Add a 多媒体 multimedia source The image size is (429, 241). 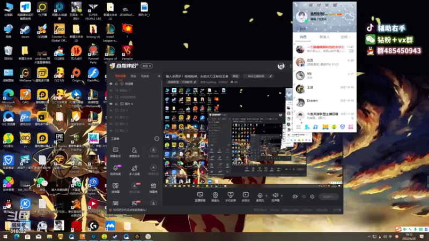246,197
